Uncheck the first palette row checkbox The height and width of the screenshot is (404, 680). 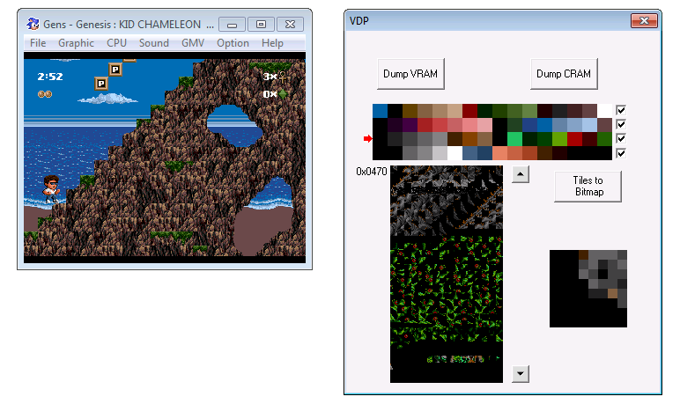click(x=621, y=110)
